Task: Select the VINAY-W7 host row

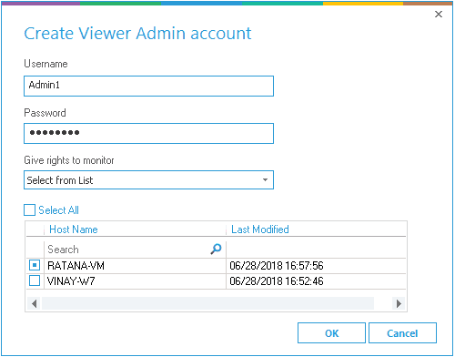Action: pos(216,281)
